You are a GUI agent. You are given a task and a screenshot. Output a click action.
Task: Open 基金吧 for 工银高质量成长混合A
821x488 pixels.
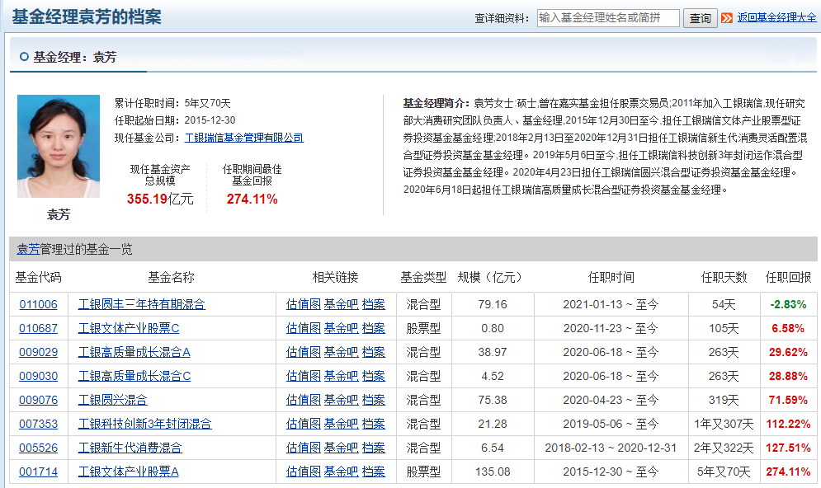[x=341, y=352]
